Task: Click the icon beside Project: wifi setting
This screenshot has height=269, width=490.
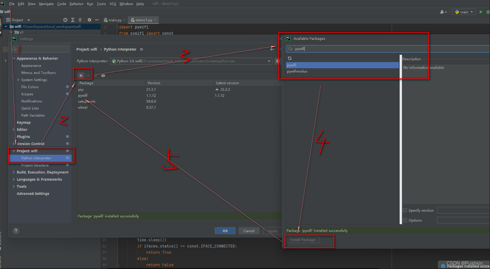Action: coord(67,151)
